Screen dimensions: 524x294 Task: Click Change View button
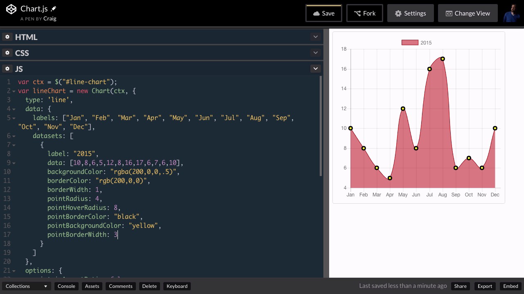coord(468,13)
